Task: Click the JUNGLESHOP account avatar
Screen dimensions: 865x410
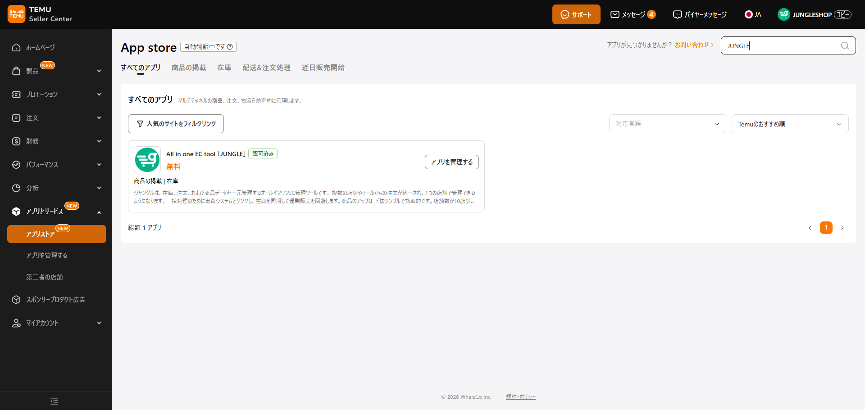Action: [x=783, y=14]
